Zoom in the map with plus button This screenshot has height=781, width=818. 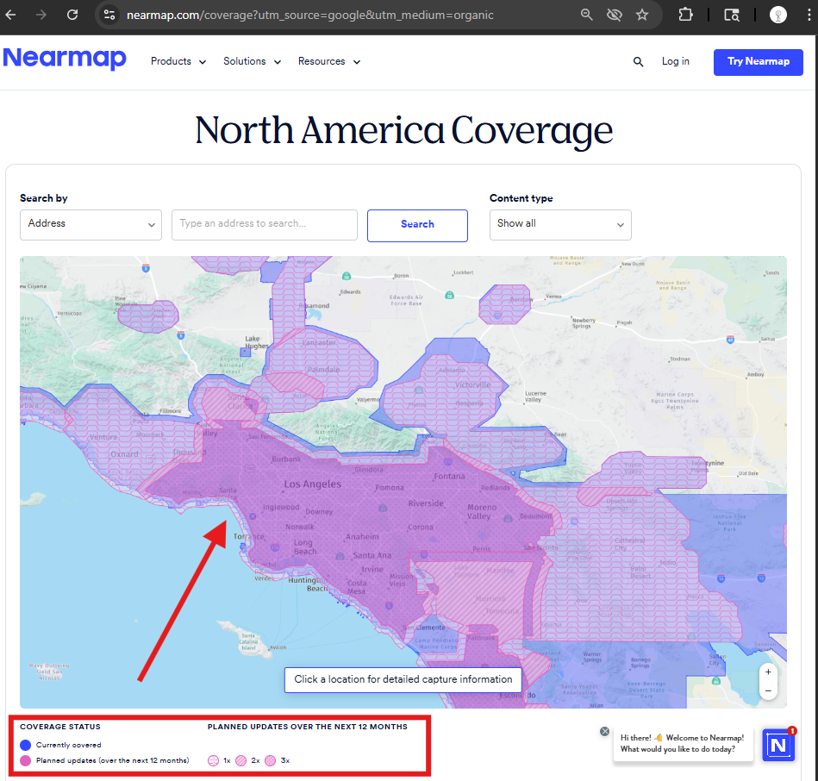768,672
